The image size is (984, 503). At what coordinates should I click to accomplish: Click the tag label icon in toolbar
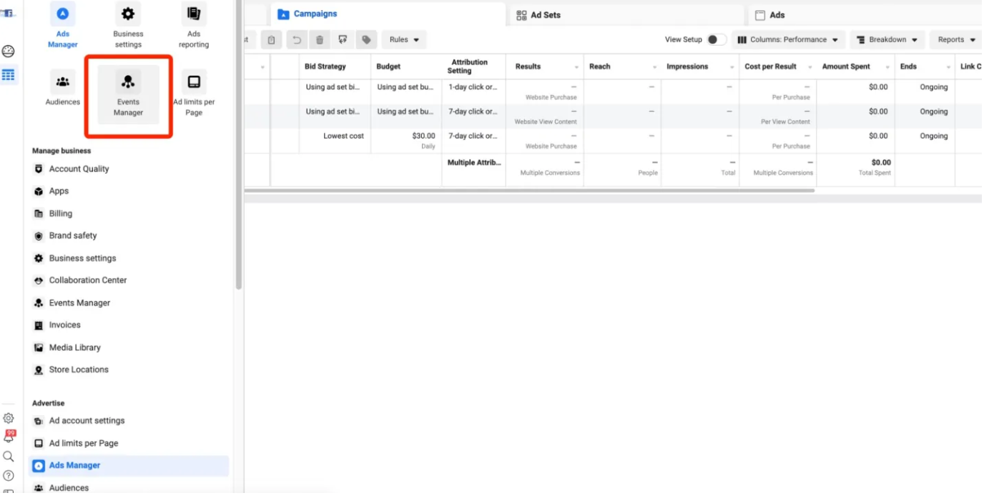[366, 40]
